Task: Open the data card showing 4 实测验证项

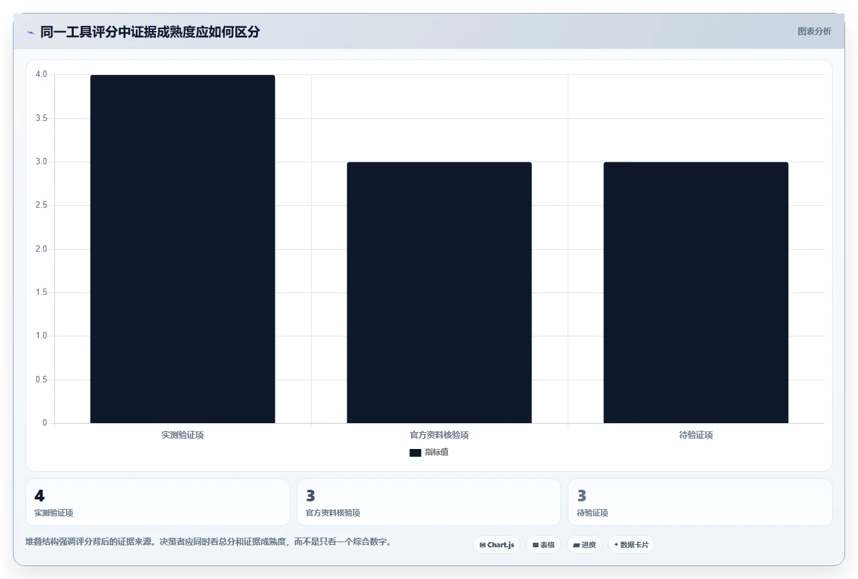Action: (158, 502)
